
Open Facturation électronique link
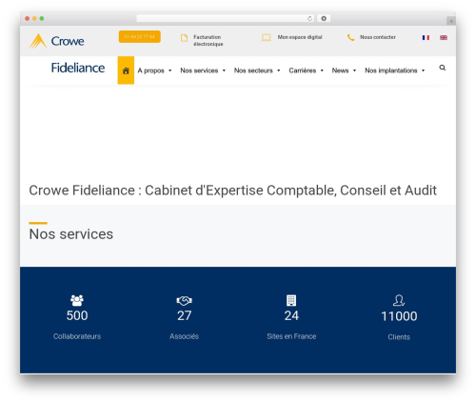208,40
